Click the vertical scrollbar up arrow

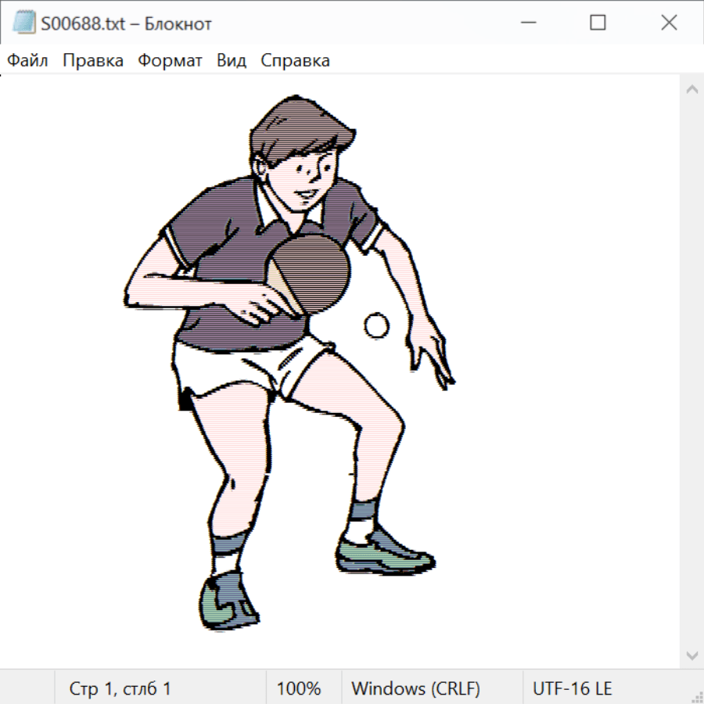(x=691, y=90)
